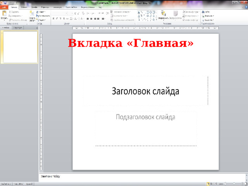Viewport: 248px width, 186px height.
Task: Toggle Center text alignment
Action: click(x=91, y=19)
